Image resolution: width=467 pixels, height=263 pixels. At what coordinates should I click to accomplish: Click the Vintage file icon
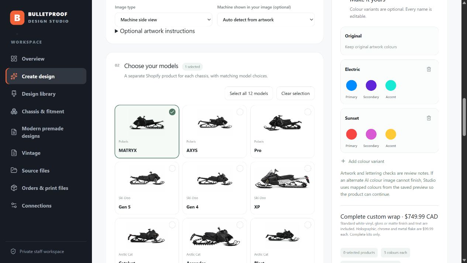[14, 153]
